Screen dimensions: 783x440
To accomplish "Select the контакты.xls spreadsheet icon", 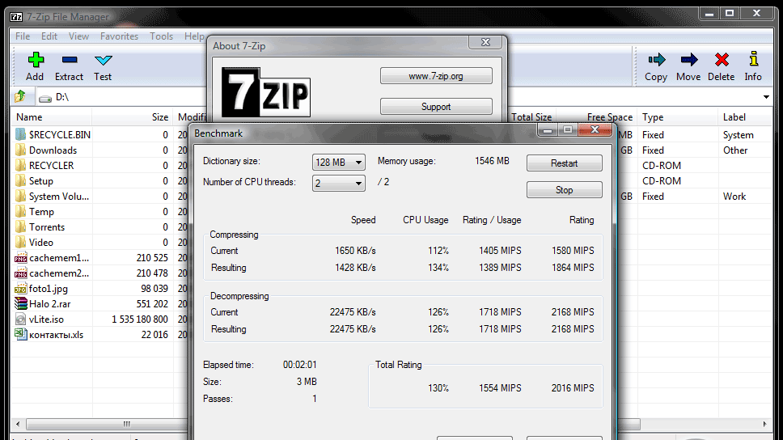I will click(x=20, y=335).
